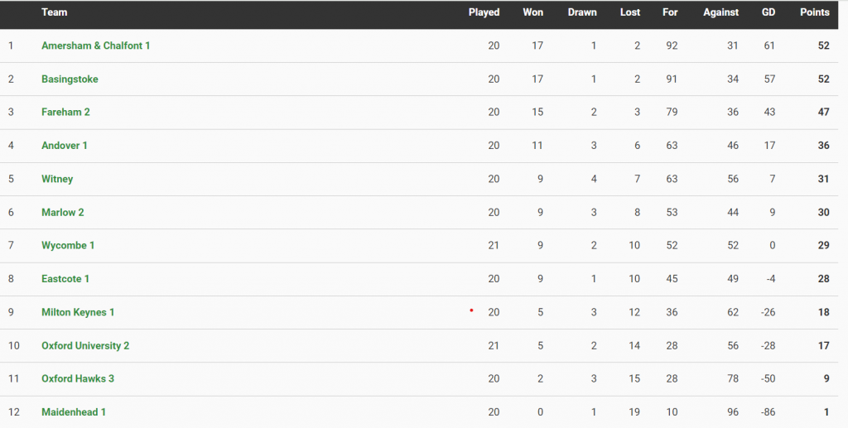This screenshot has width=848, height=428.
Task: Click the Against column header
Action: tap(720, 12)
